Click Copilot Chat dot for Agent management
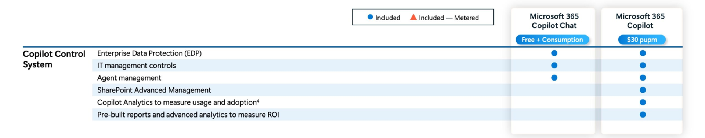This screenshot has height=138, width=705. tap(554, 78)
